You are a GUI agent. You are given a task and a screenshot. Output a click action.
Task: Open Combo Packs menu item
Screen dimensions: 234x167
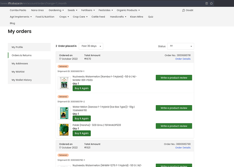[x=18, y=10]
